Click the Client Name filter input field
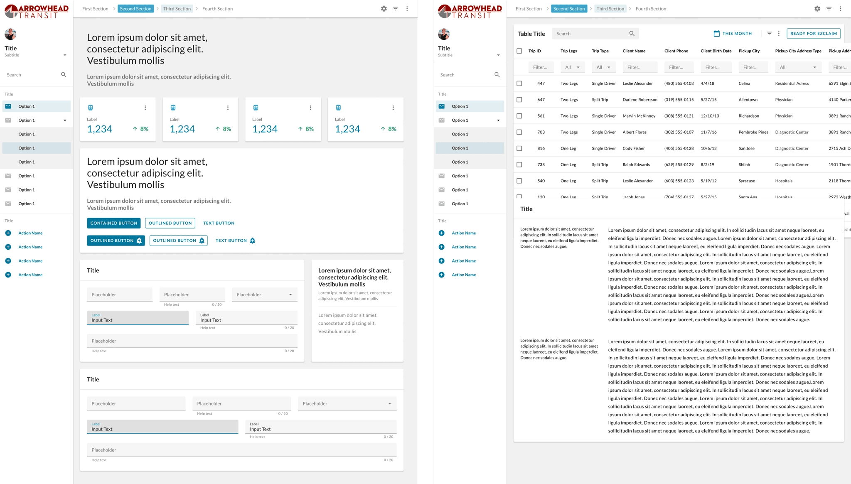The height and width of the screenshot is (484, 851). click(640, 67)
